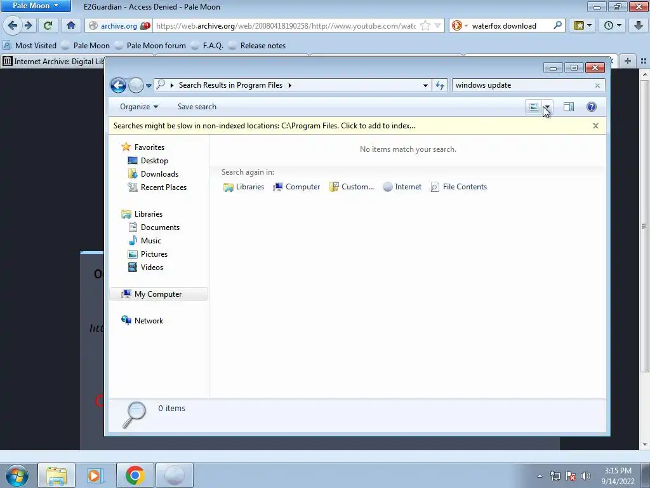Open the Organize menu

pyautogui.click(x=139, y=107)
